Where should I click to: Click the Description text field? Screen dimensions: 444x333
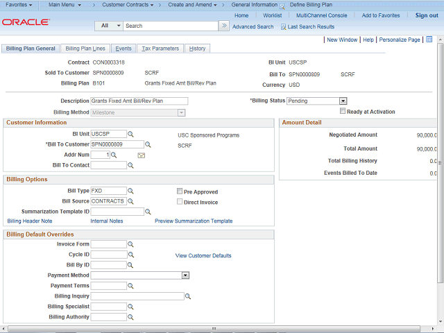pos(139,101)
